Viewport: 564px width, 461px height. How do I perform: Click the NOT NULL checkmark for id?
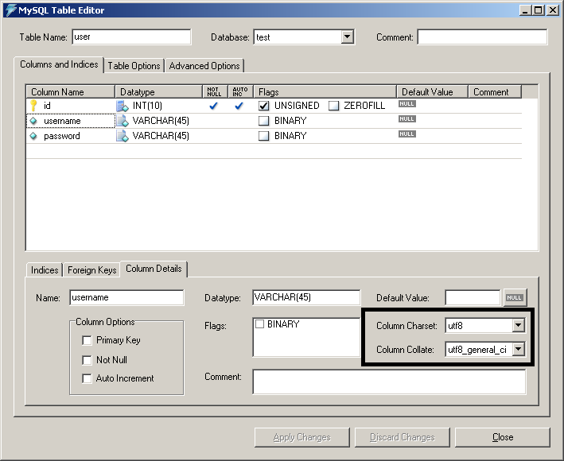point(214,106)
